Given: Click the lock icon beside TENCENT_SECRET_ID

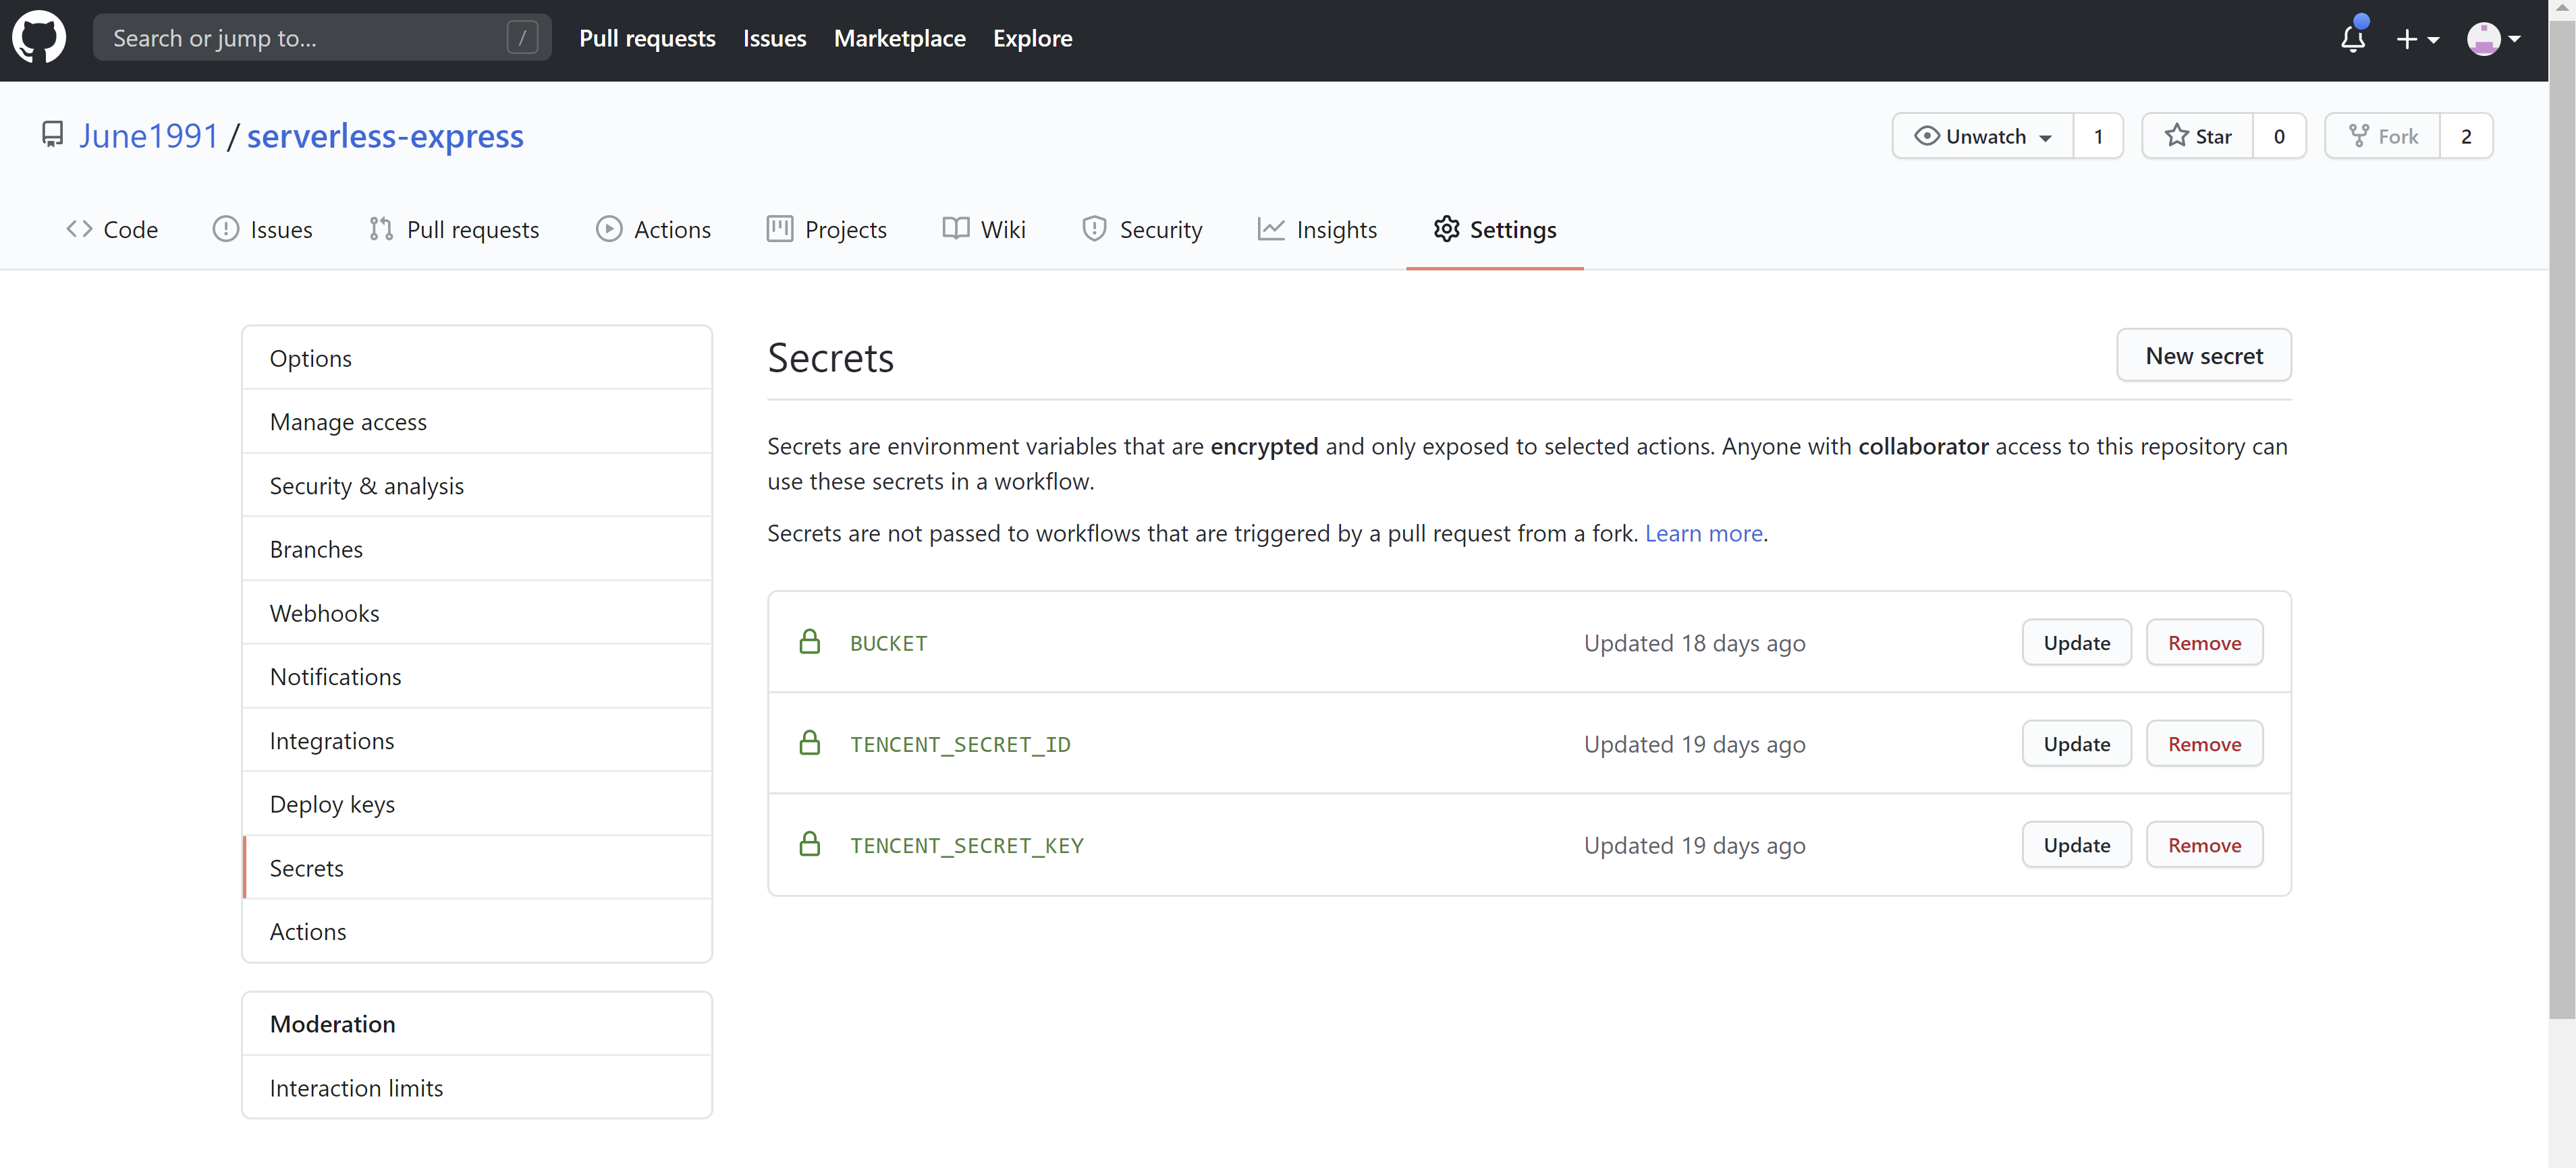Looking at the screenshot, I should pos(809,742).
